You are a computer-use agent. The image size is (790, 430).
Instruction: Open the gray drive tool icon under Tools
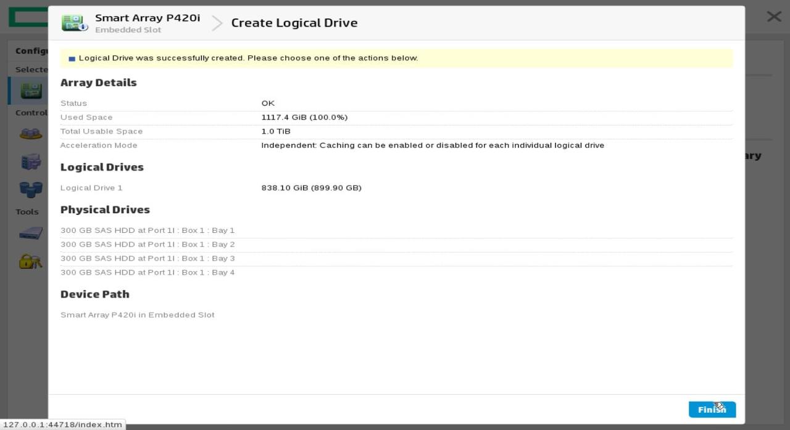pyautogui.click(x=31, y=233)
